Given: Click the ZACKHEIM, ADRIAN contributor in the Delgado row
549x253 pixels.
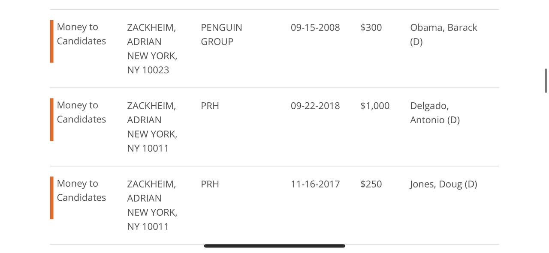Looking at the screenshot, I should (x=151, y=113).
